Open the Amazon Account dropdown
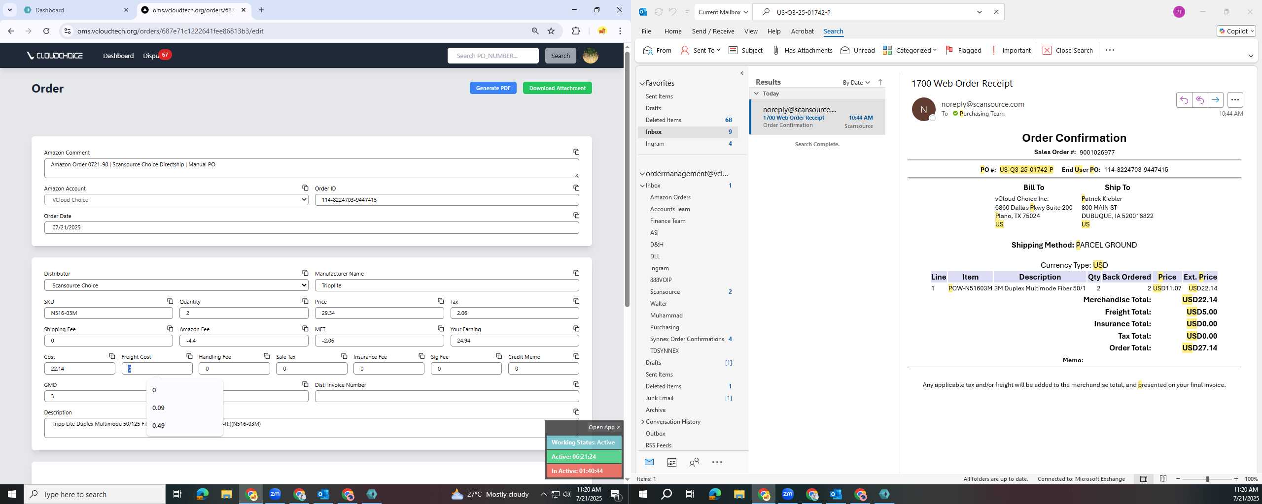Viewport: 1262px width, 504px height. (176, 200)
